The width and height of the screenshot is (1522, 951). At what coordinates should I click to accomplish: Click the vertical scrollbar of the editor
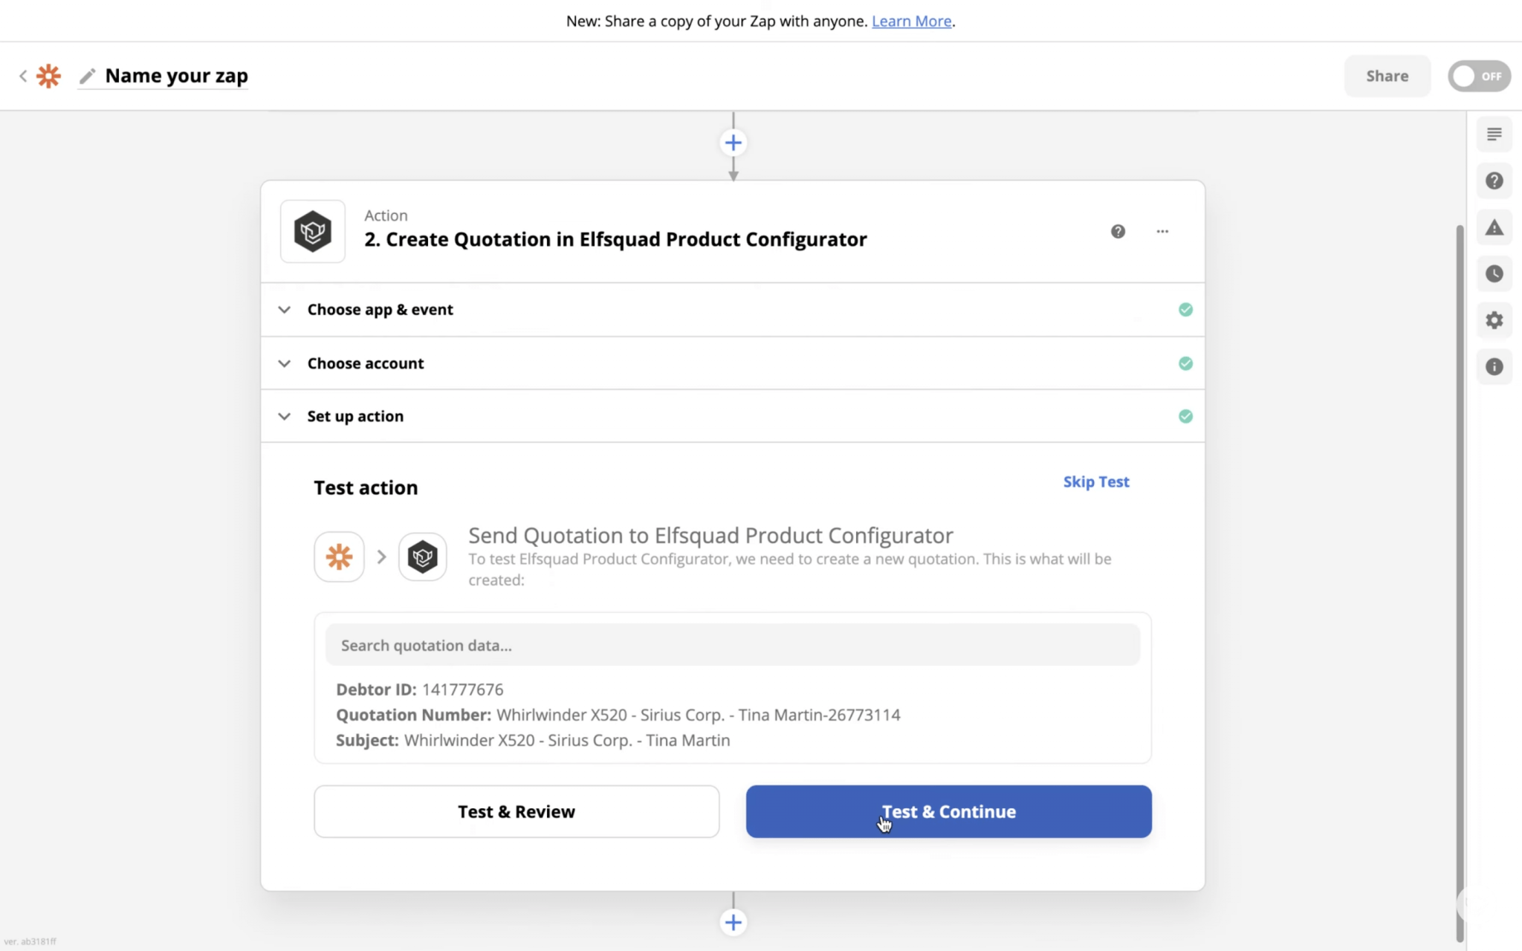coord(1460,583)
